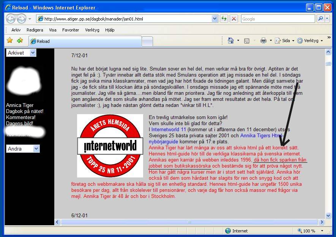Select the Reload tab
Viewport: 336px width, 237px height.
point(85,41)
